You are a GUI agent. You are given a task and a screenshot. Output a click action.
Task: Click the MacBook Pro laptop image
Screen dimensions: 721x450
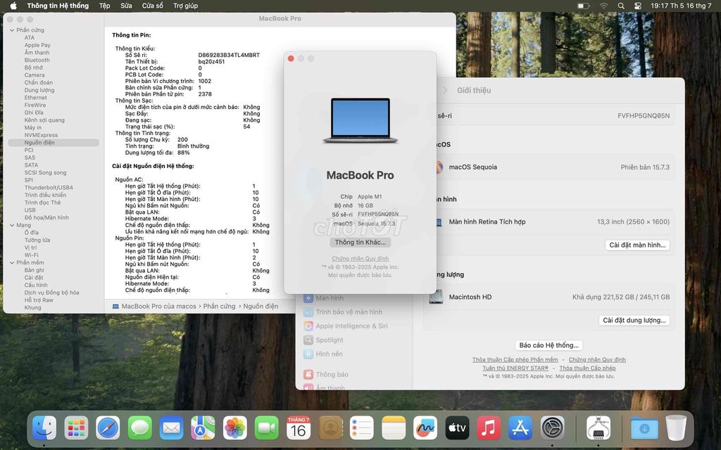(360, 120)
